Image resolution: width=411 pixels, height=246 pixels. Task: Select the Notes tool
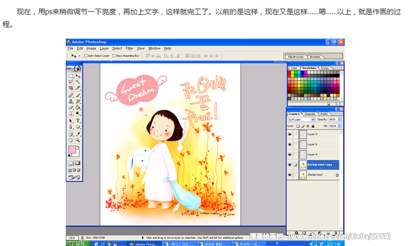[x=71, y=134]
